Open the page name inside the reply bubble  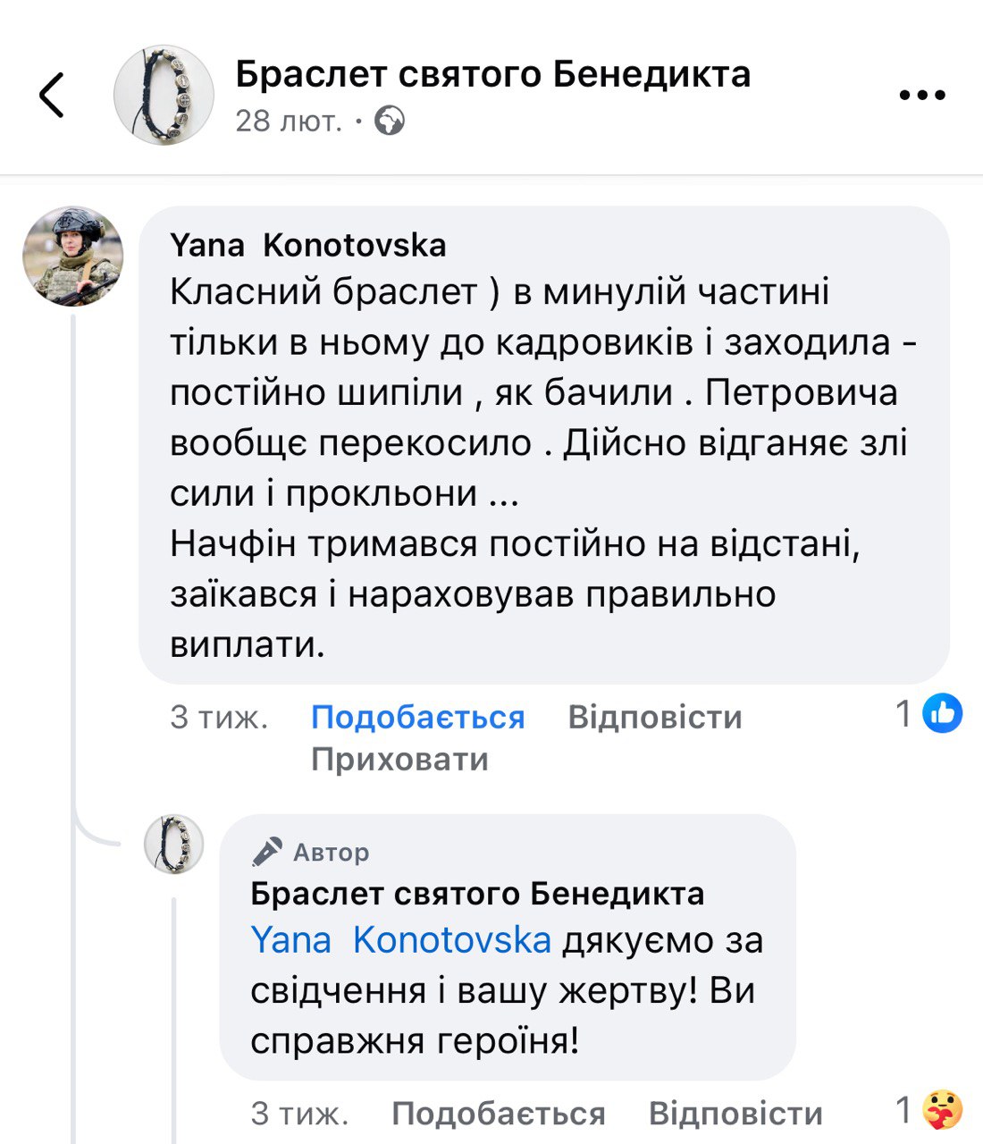pos(477,893)
